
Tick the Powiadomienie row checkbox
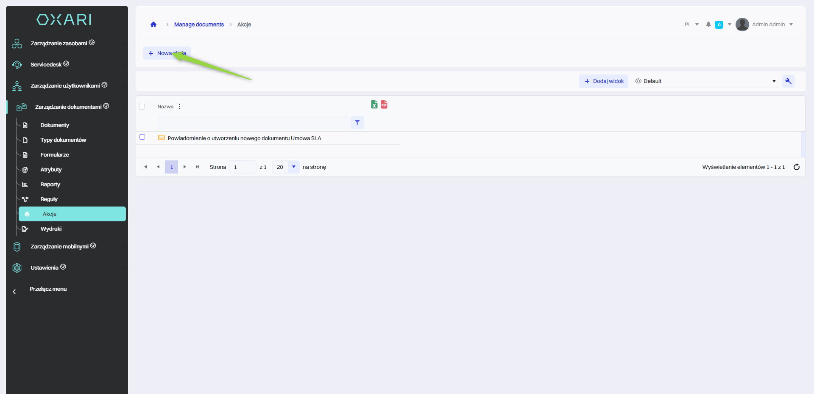click(142, 137)
